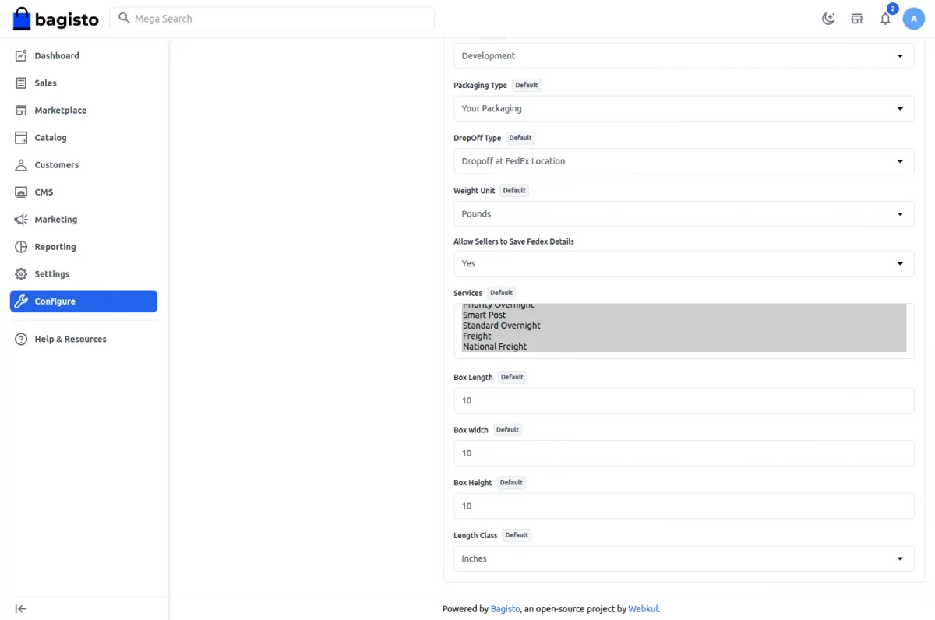This screenshot has height=620, width=935.
Task: Open the Packaging Type dropdown
Action: click(683, 108)
